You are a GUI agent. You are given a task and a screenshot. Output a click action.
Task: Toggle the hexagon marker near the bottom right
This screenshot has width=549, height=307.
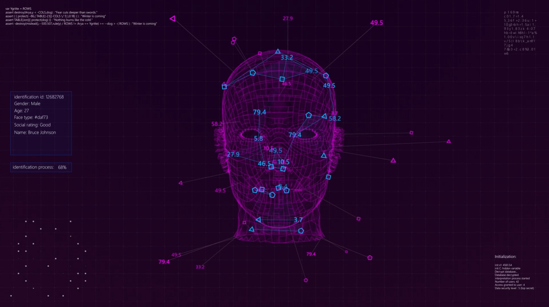(x=370, y=257)
